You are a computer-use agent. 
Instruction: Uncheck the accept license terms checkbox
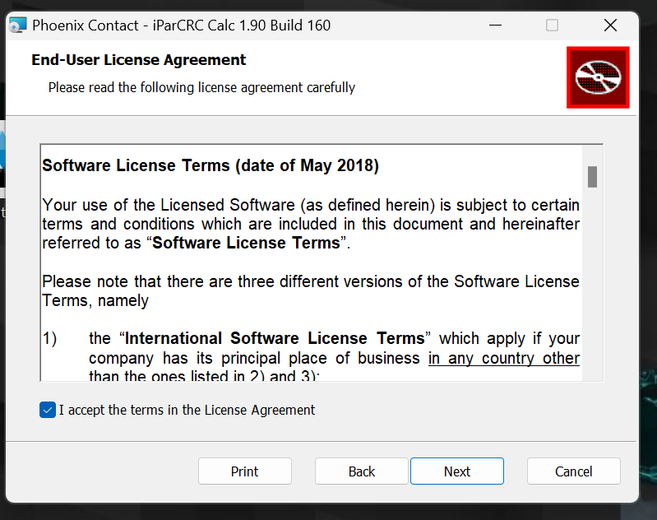(x=48, y=410)
